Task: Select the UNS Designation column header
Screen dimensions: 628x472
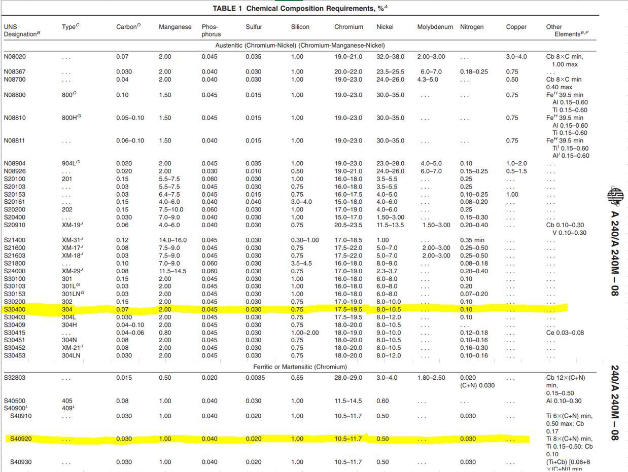Action: coord(21,30)
